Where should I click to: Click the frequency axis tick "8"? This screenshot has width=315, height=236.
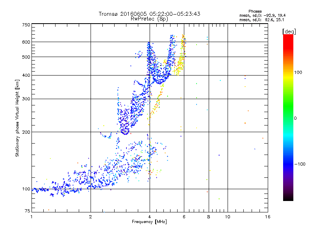(209, 217)
